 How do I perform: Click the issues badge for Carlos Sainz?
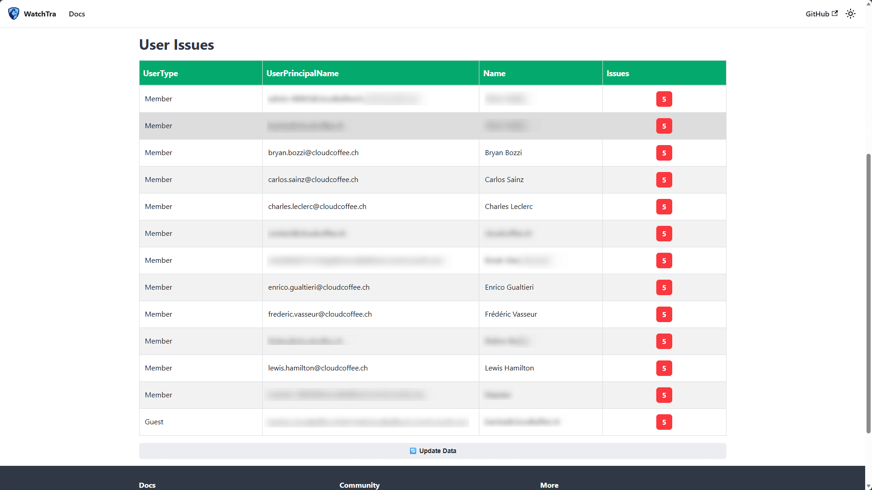pos(664,180)
